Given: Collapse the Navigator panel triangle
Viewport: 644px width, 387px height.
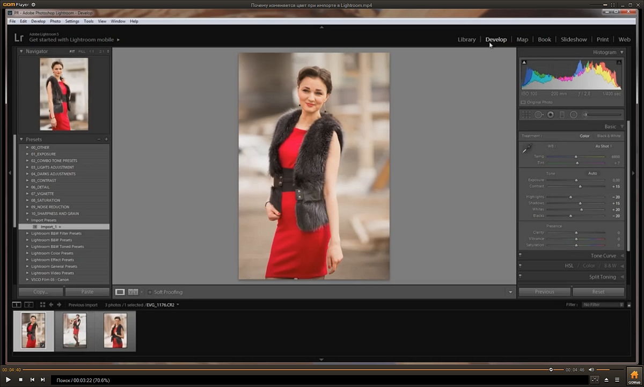Looking at the screenshot, I should point(21,52).
